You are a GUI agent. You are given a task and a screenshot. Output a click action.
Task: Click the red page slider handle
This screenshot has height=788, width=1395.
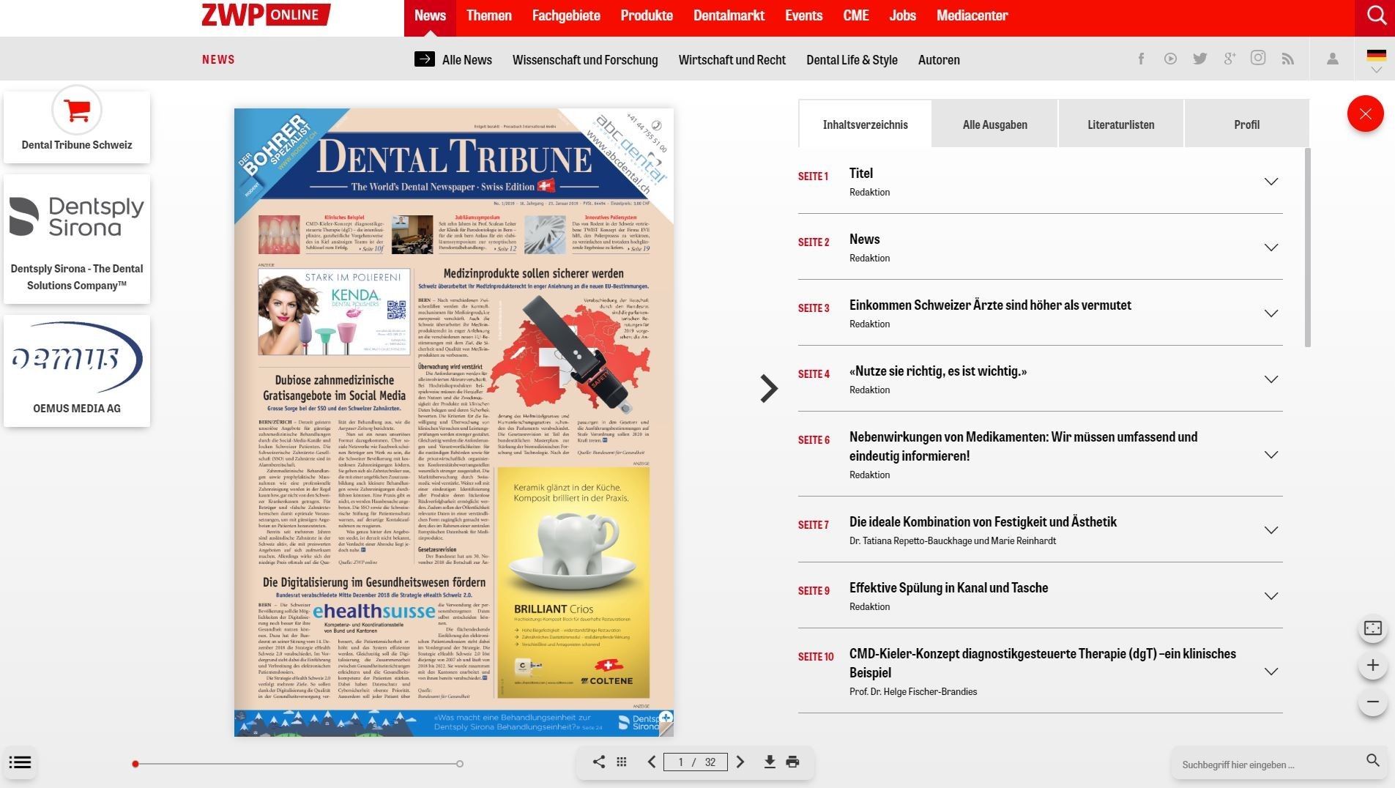point(135,764)
